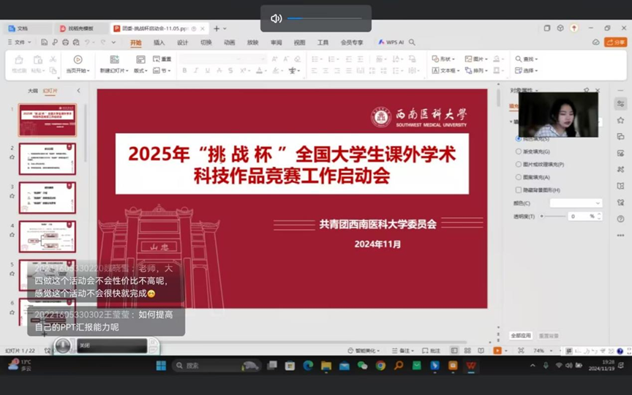Click the Save icon in quick access toolbar
Screen dimensions: 632x395
[x=45, y=42]
